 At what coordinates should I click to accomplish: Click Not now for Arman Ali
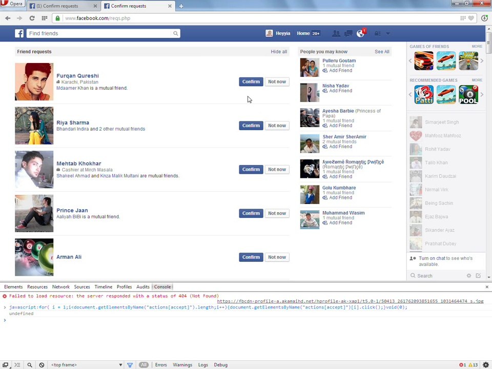point(277,257)
